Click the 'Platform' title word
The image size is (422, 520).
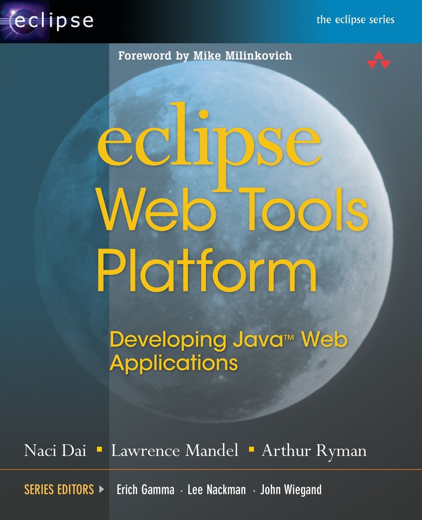click(x=207, y=270)
